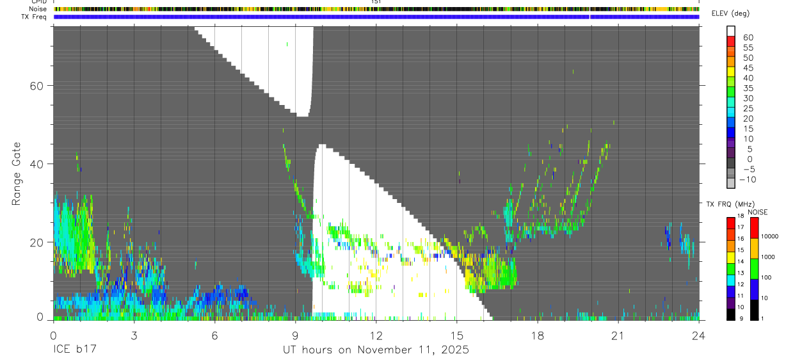This screenshot has height=363, width=786.
Task: Click the ELEV legend value '45'
Action: (x=747, y=68)
